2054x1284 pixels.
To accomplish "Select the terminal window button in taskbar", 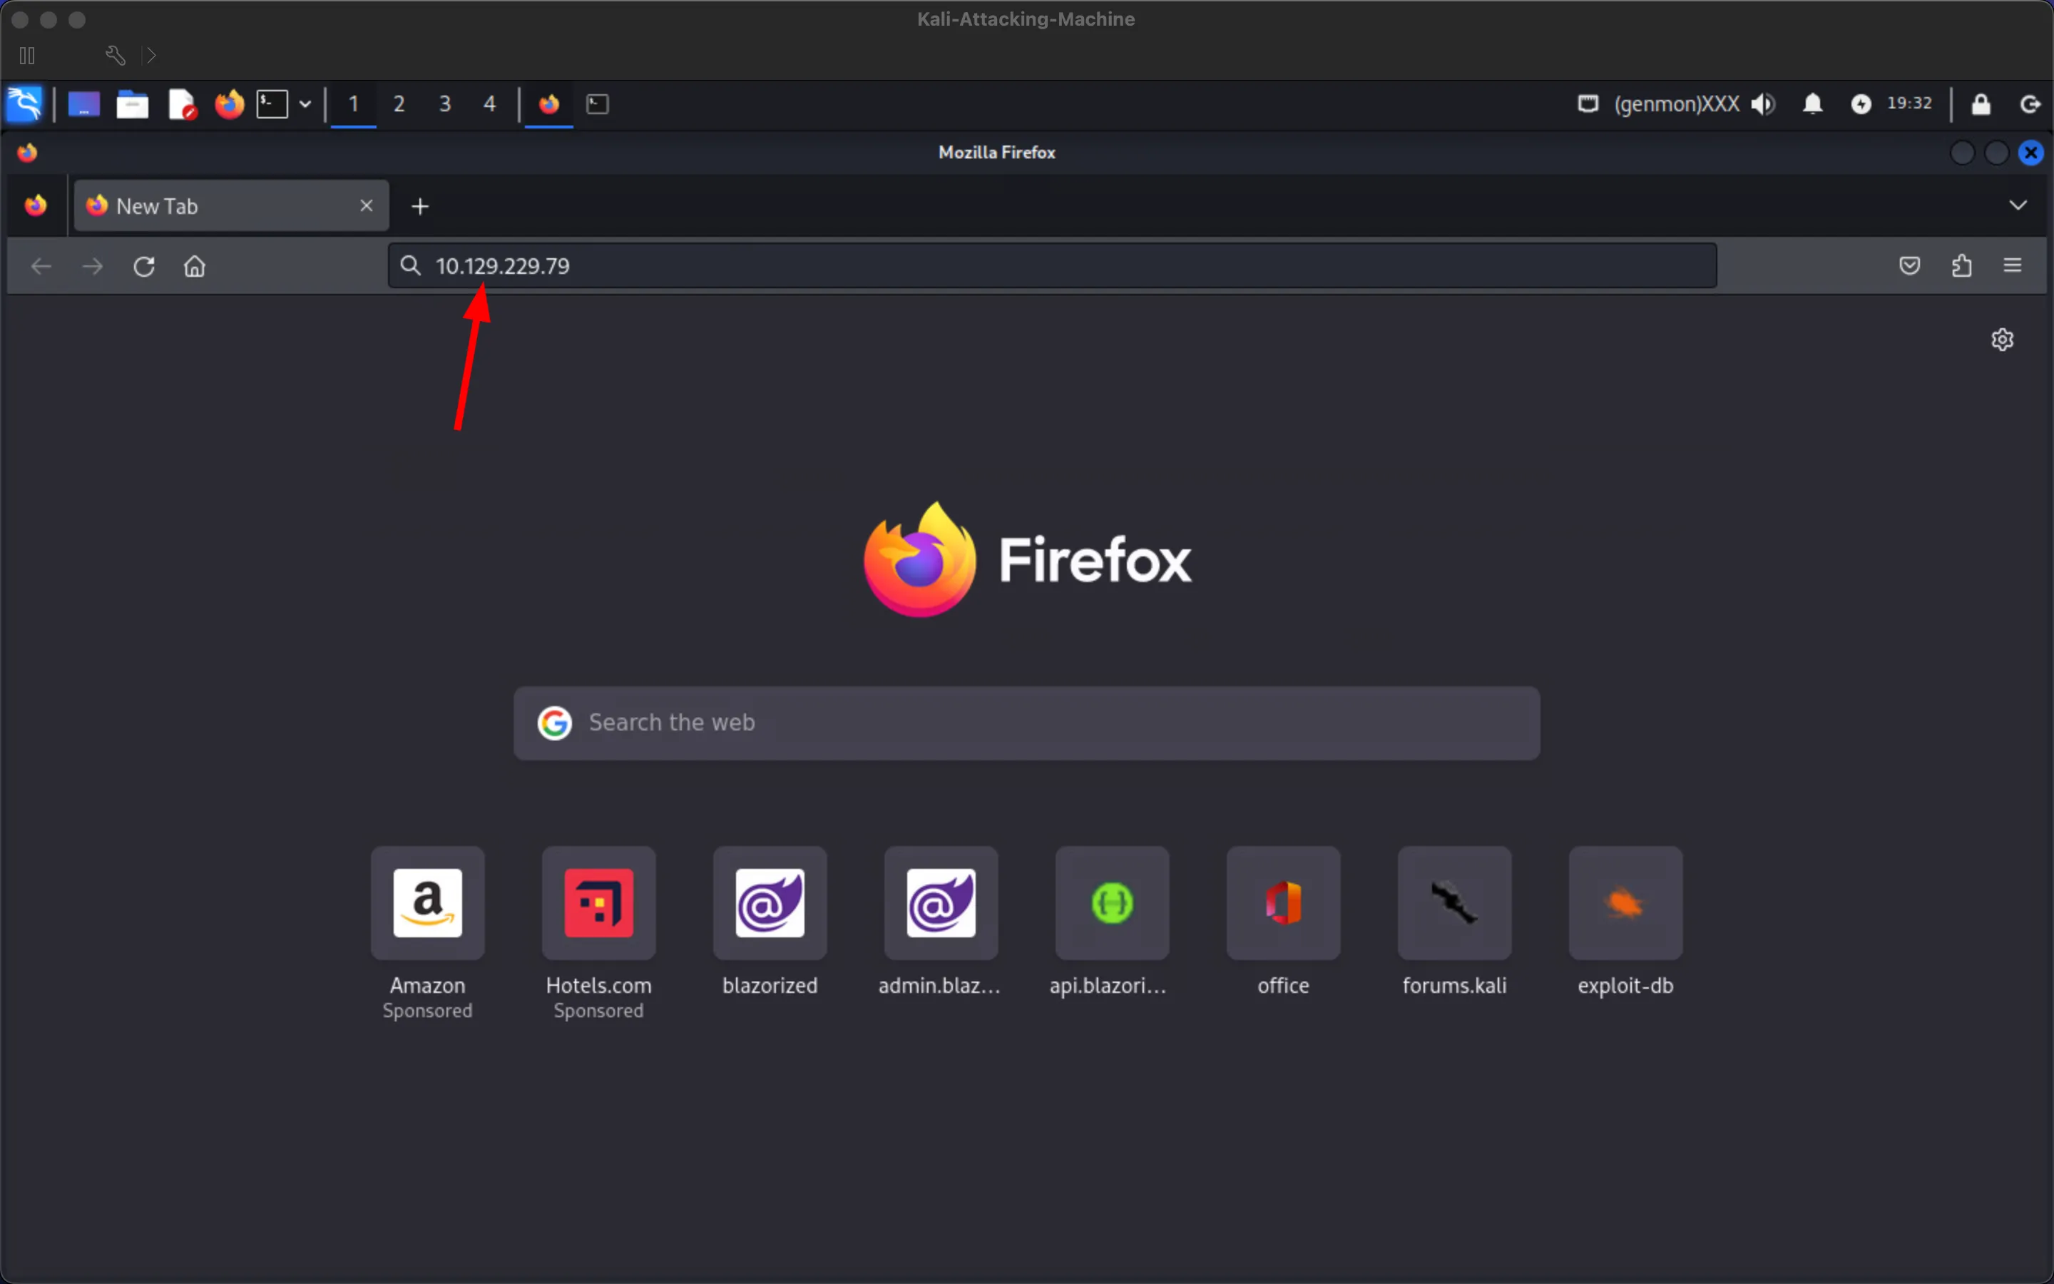I will coord(598,103).
